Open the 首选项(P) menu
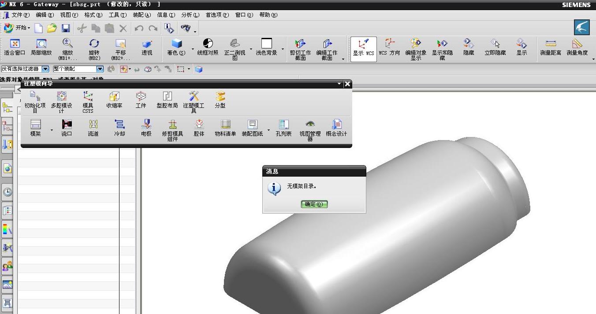Screen dimensions: 596x314 (217, 15)
